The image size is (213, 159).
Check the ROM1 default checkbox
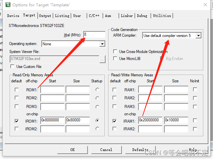17,90
